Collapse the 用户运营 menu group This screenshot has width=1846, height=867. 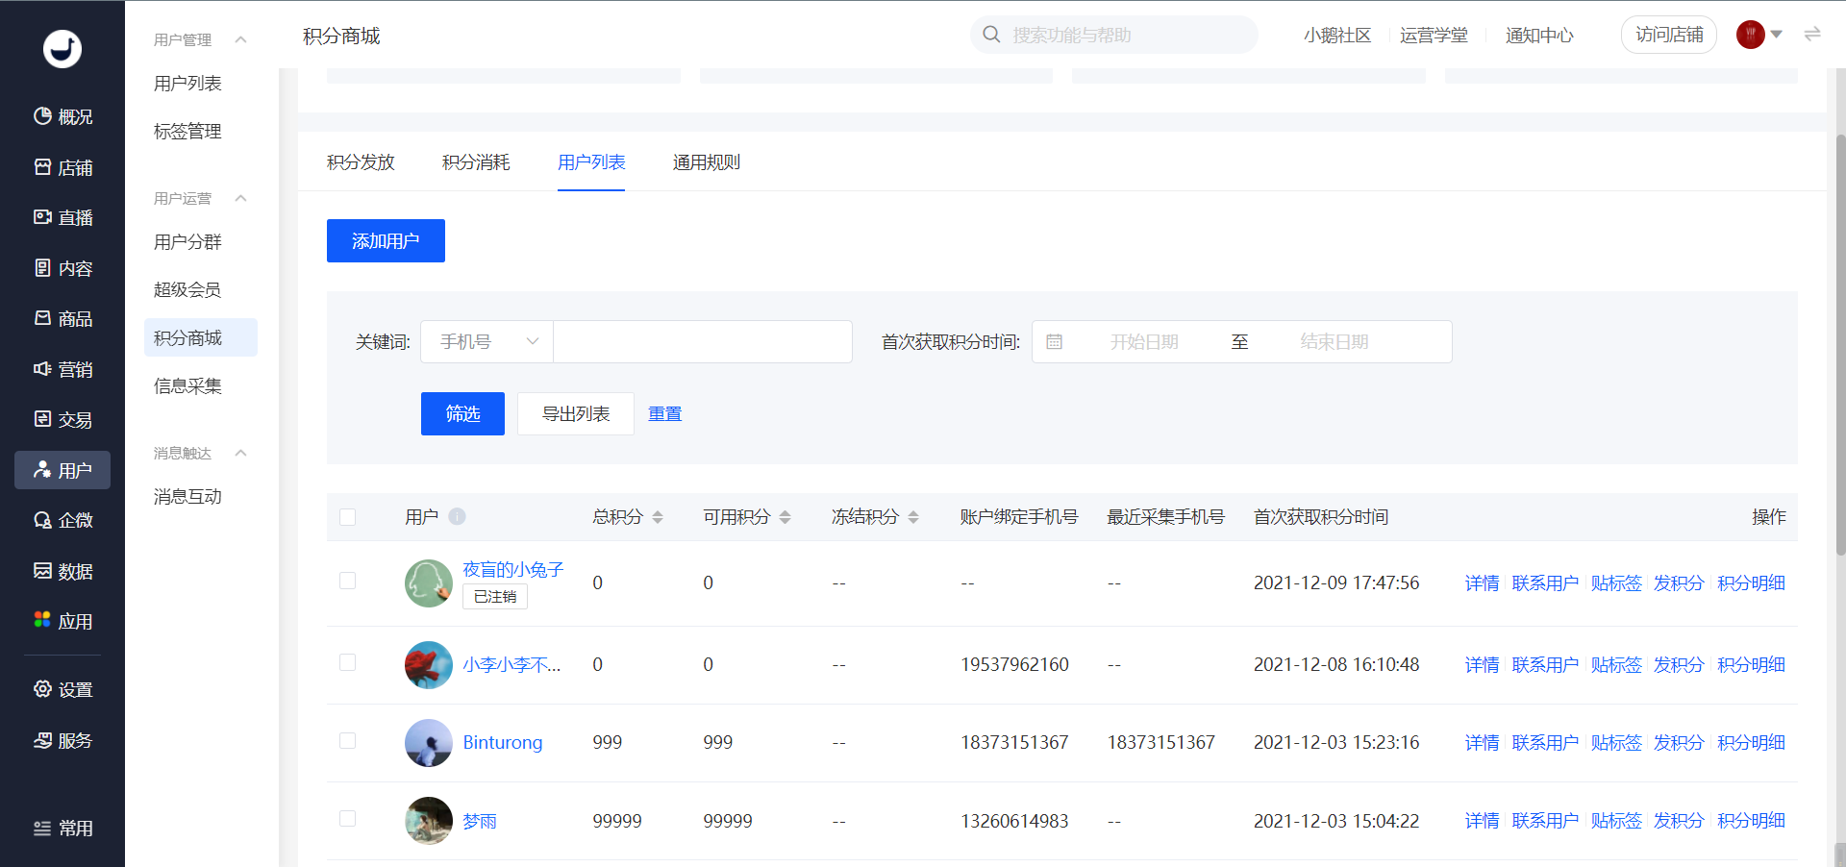coord(241,198)
